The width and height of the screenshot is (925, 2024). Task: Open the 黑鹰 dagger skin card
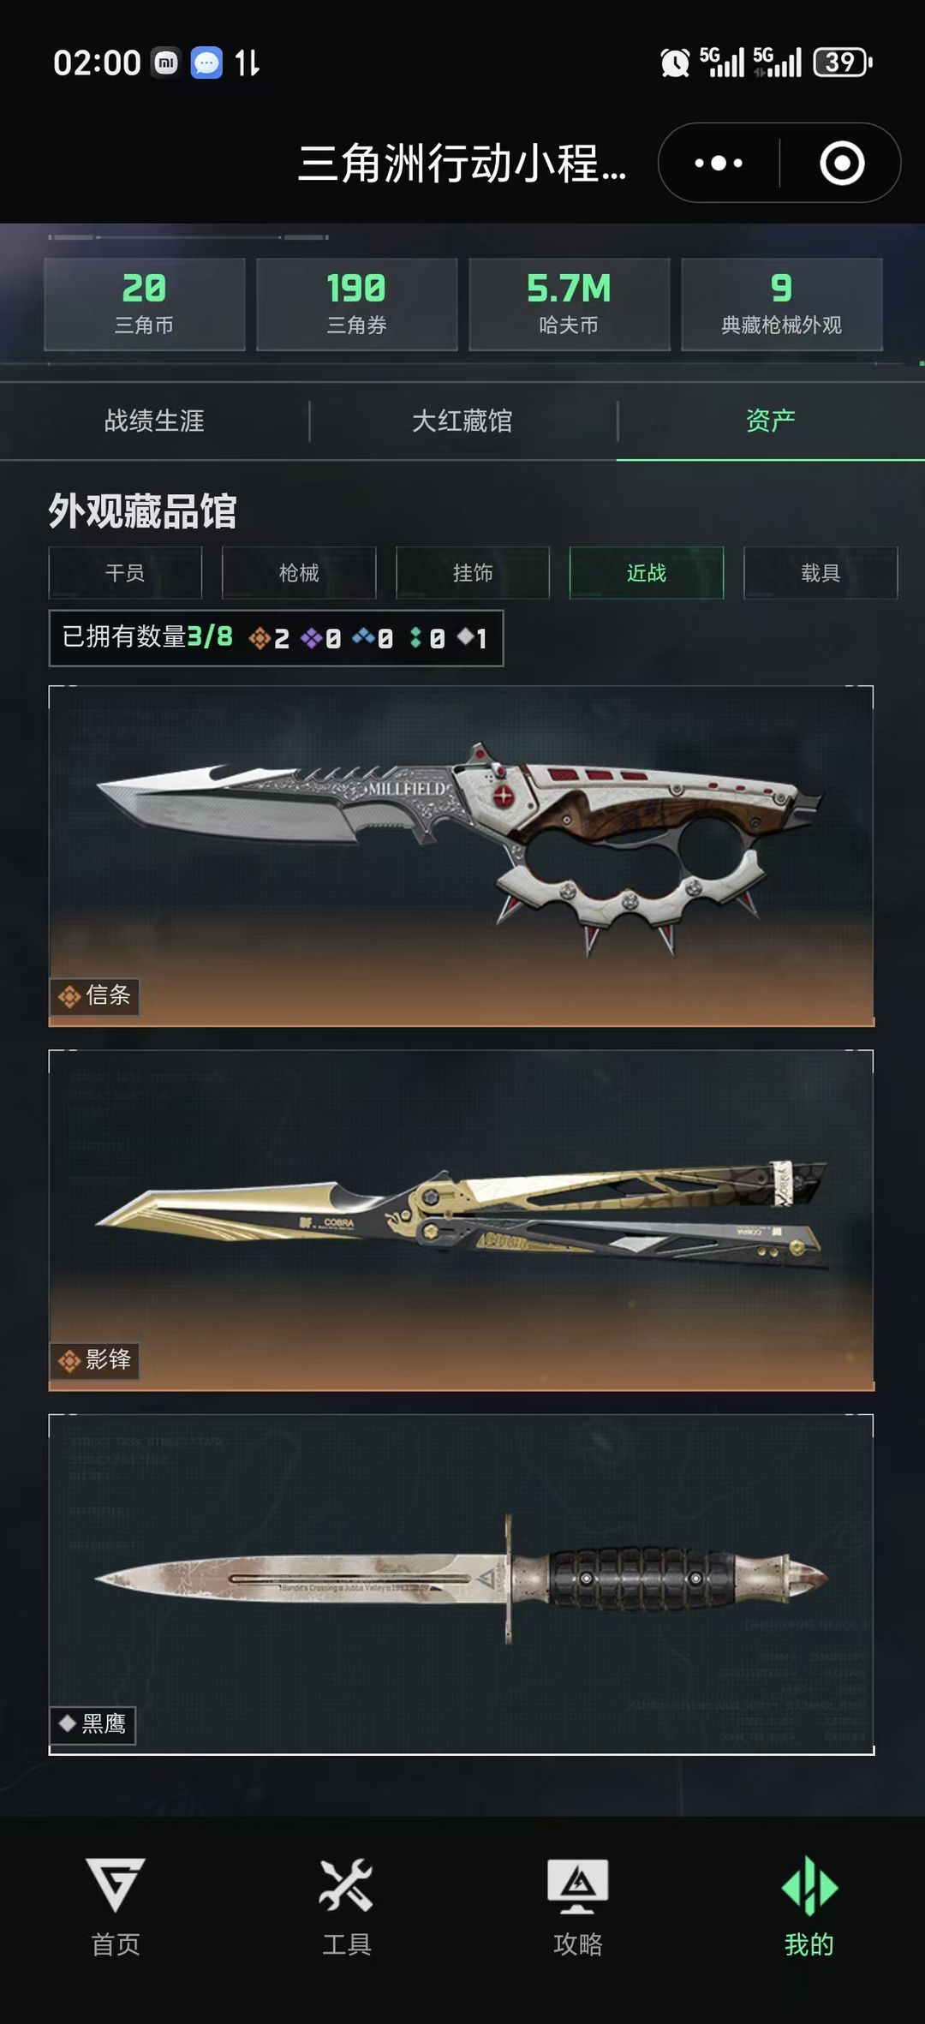pos(462,1584)
